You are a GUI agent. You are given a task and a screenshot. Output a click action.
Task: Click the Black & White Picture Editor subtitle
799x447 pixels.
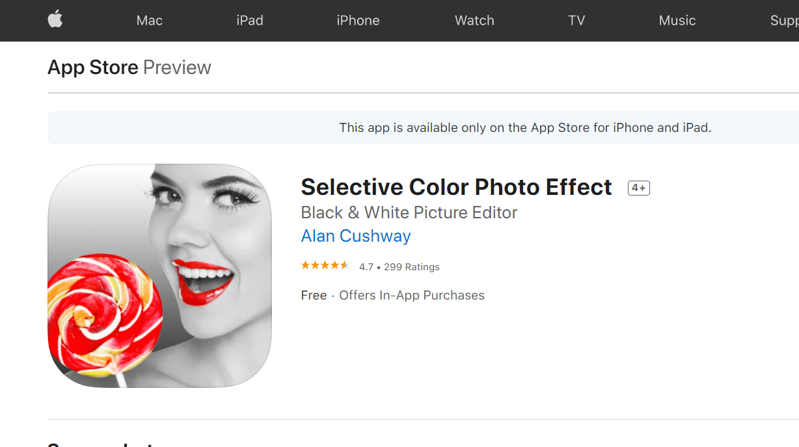click(409, 212)
